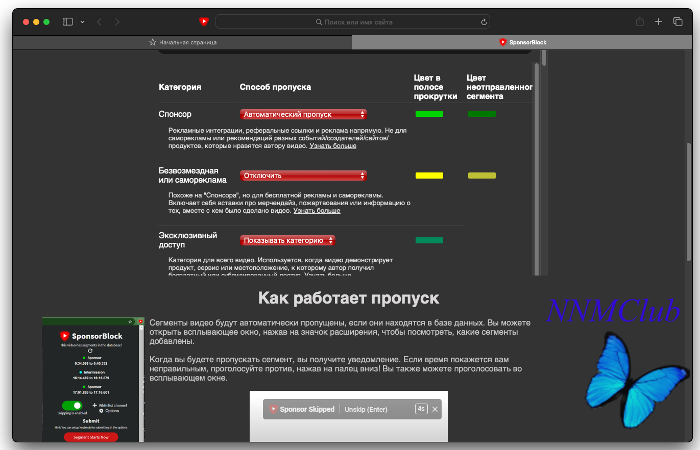700x450 pixels.
Task: Click Whitelist channel in popup image
Action: click(109, 405)
